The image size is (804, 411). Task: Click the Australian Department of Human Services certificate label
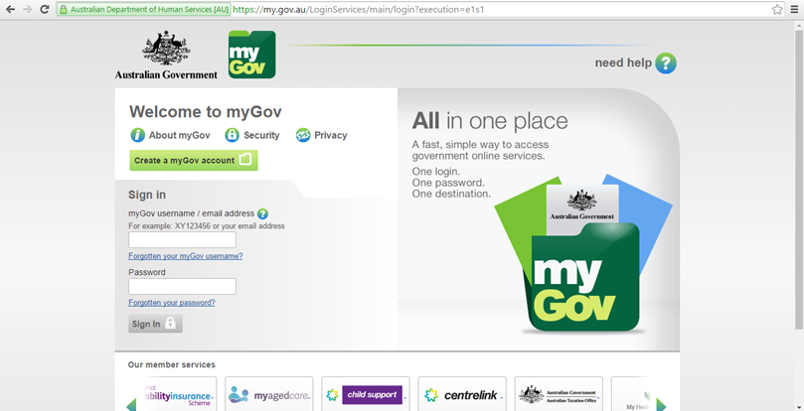143,9
